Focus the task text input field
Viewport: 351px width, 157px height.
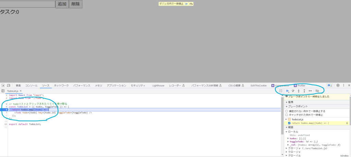[27, 4]
